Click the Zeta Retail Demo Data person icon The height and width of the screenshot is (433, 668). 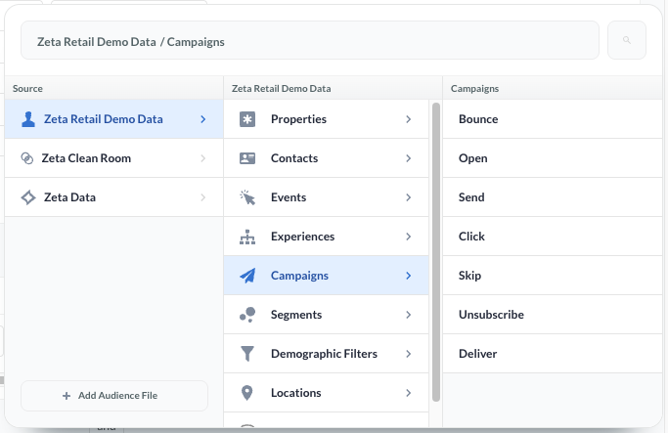(28, 119)
